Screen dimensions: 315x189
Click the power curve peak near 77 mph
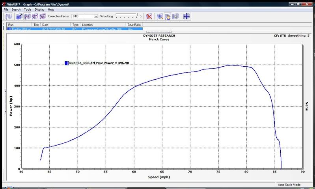pos(231,65)
